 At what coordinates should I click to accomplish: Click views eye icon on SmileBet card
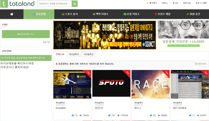click(81, 115)
